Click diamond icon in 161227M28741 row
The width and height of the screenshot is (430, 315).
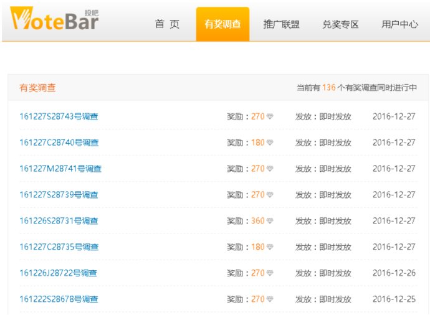(x=270, y=169)
